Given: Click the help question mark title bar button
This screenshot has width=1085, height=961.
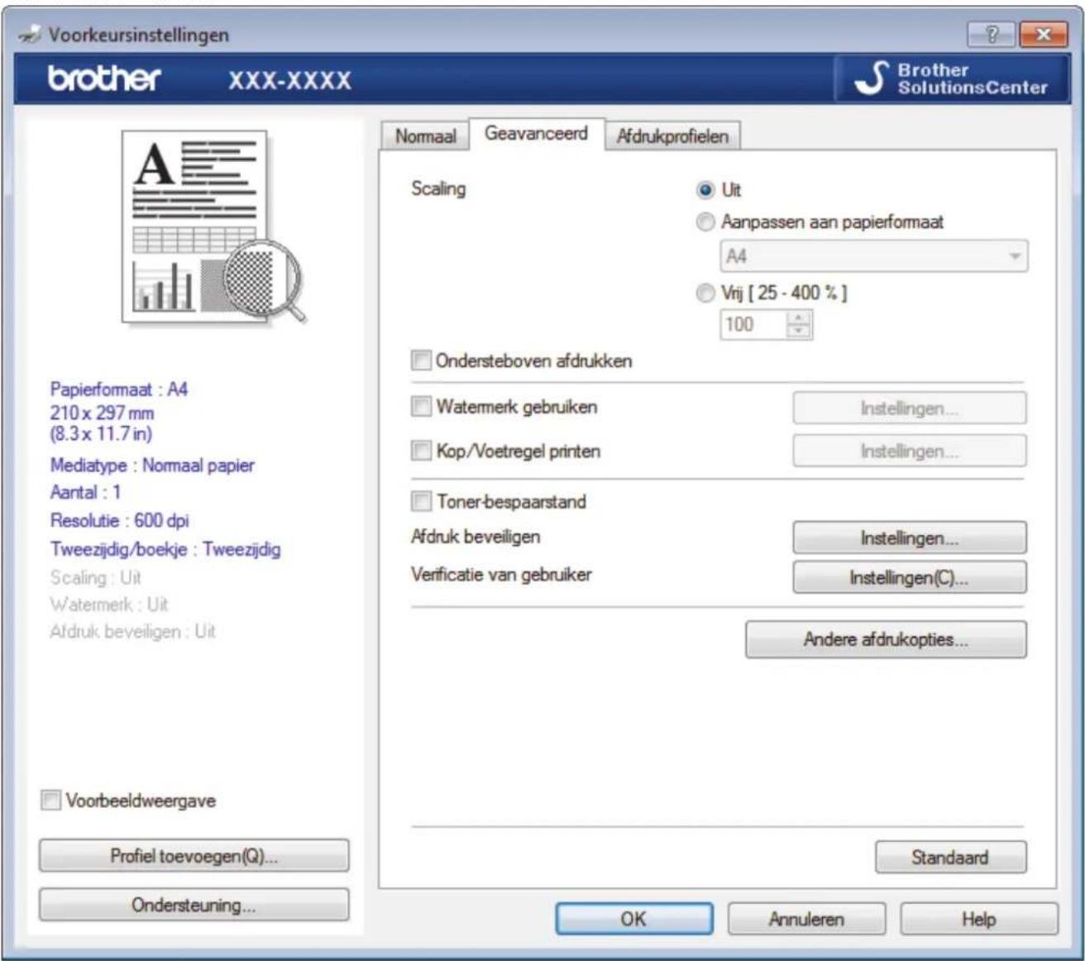Looking at the screenshot, I should click(992, 34).
